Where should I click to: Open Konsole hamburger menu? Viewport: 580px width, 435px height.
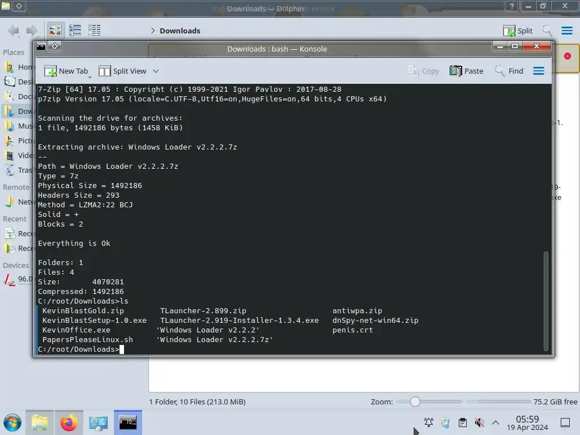point(539,71)
